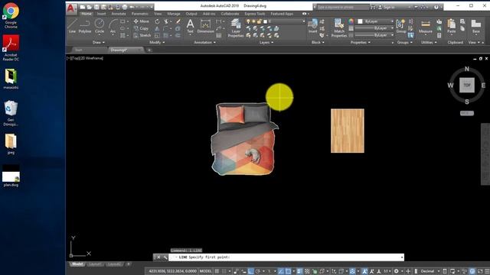Select the Polyline tool

(x=85, y=26)
